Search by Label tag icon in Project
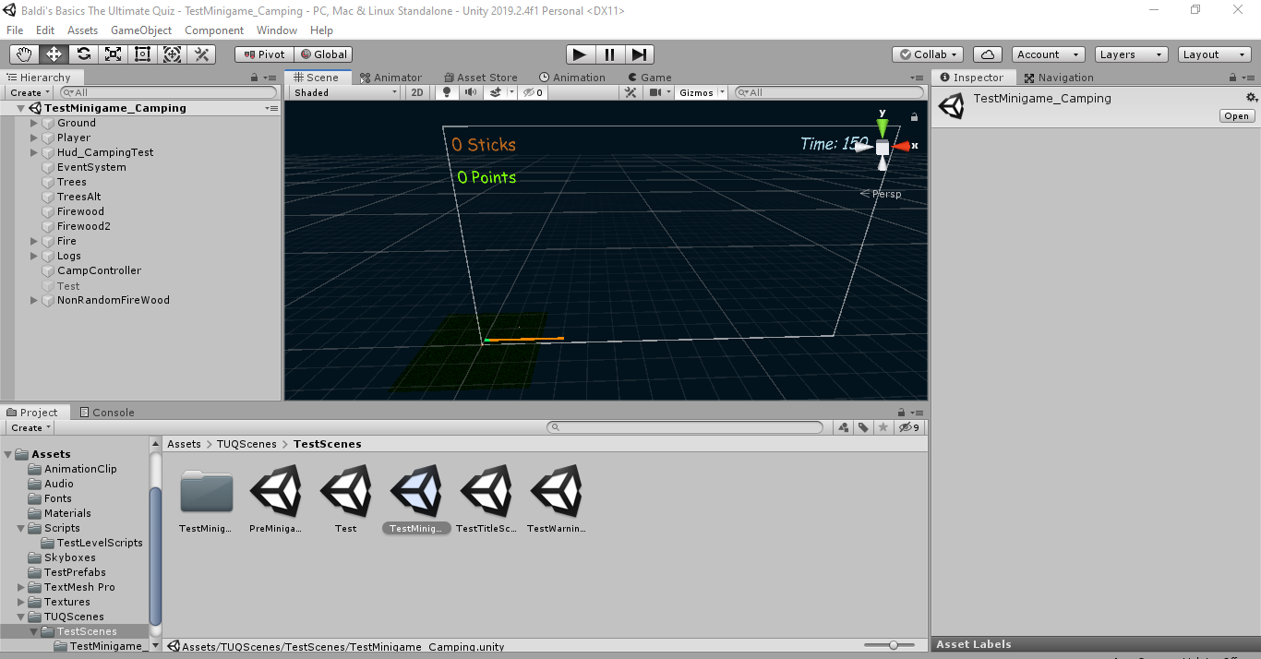Screen dimensions: 1261x659 click(x=863, y=427)
